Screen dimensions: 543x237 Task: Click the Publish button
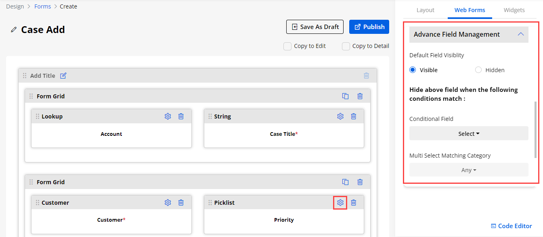coord(369,27)
